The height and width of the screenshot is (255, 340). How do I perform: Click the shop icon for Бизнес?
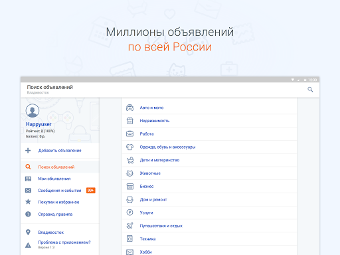(x=130, y=187)
